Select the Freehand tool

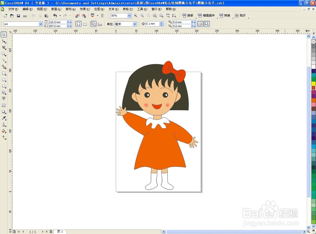click(3, 60)
